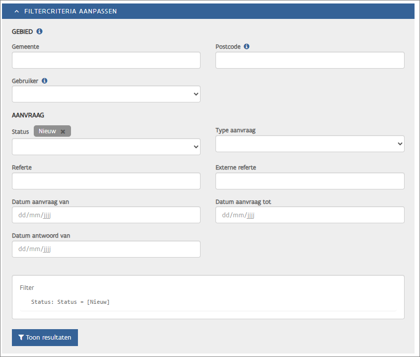The width and height of the screenshot is (420, 357).
Task: Click the Externe referte text field
Action: (x=309, y=181)
